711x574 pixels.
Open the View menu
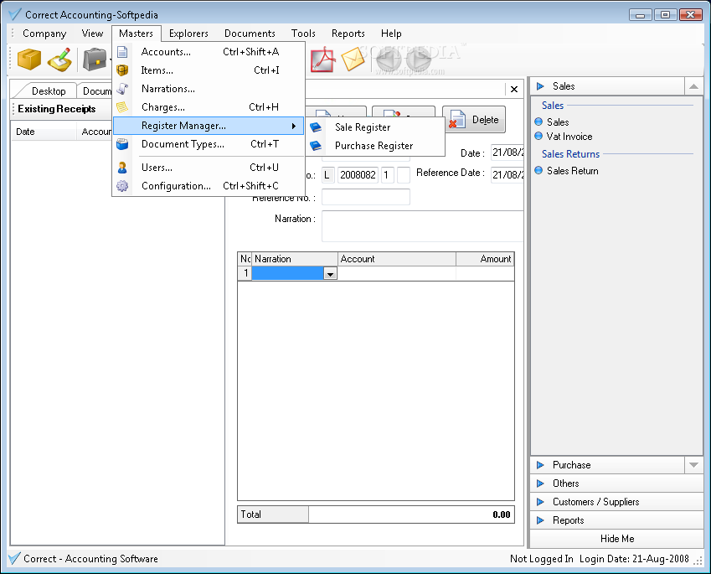click(92, 34)
